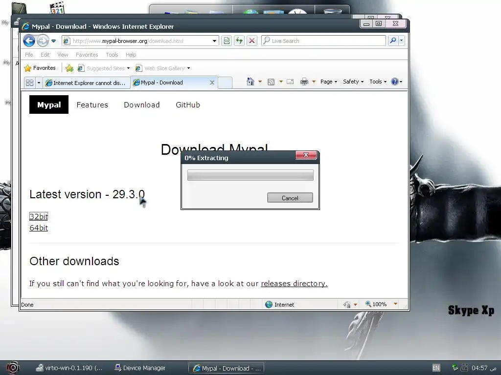The image size is (501, 375).
Task: Open the File menu
Action: [29, 55]
